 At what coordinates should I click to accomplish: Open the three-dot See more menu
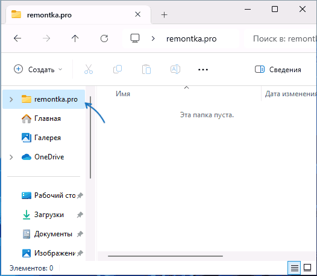[x=203, y=70]
